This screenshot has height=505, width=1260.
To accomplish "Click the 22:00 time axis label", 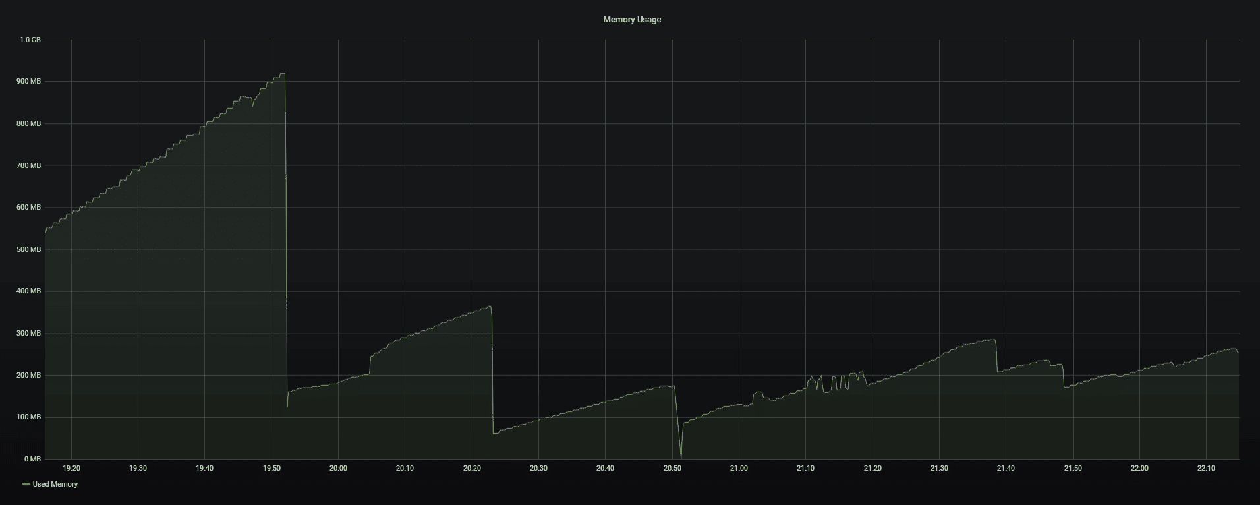I will (x=1139, y=469).
